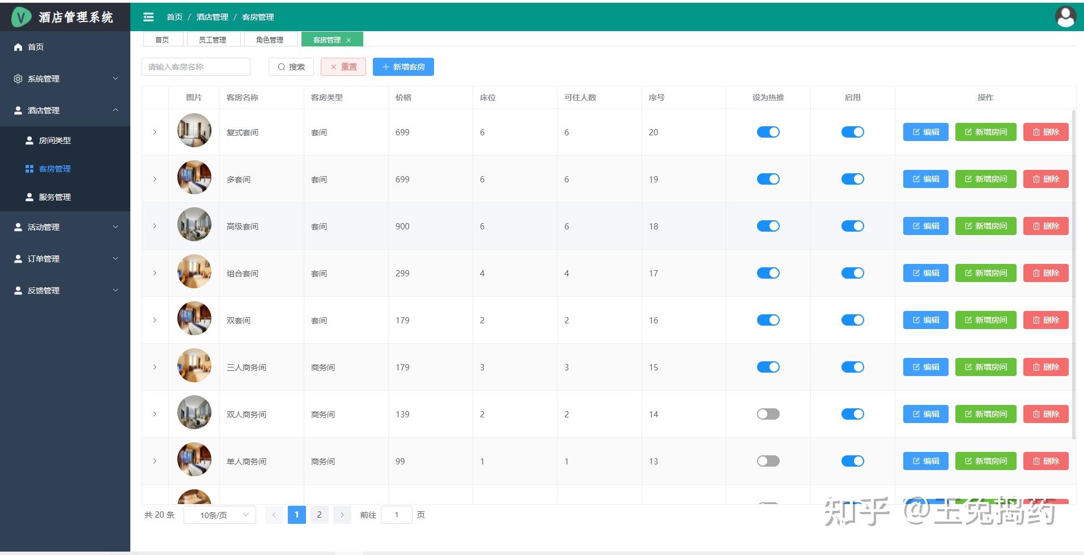Select the 首页 home icon in sidebar
This screenshot has width=1084, height=555.
click(18, 47)
